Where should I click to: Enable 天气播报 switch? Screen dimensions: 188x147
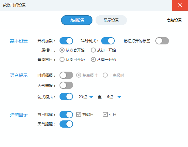tap(66, 85)
